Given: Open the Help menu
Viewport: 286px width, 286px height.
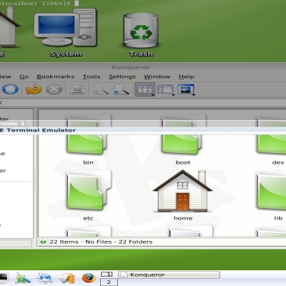Looking at the screenshot, I should (x=187, y=77).
